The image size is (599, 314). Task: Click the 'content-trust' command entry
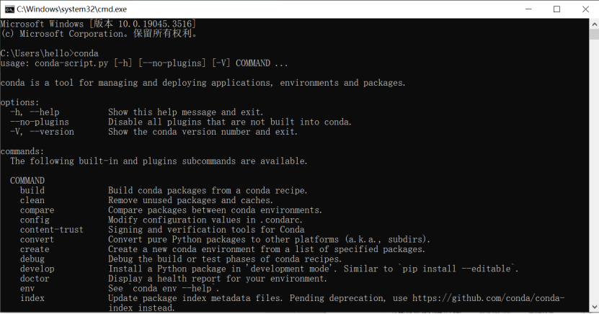52,230
